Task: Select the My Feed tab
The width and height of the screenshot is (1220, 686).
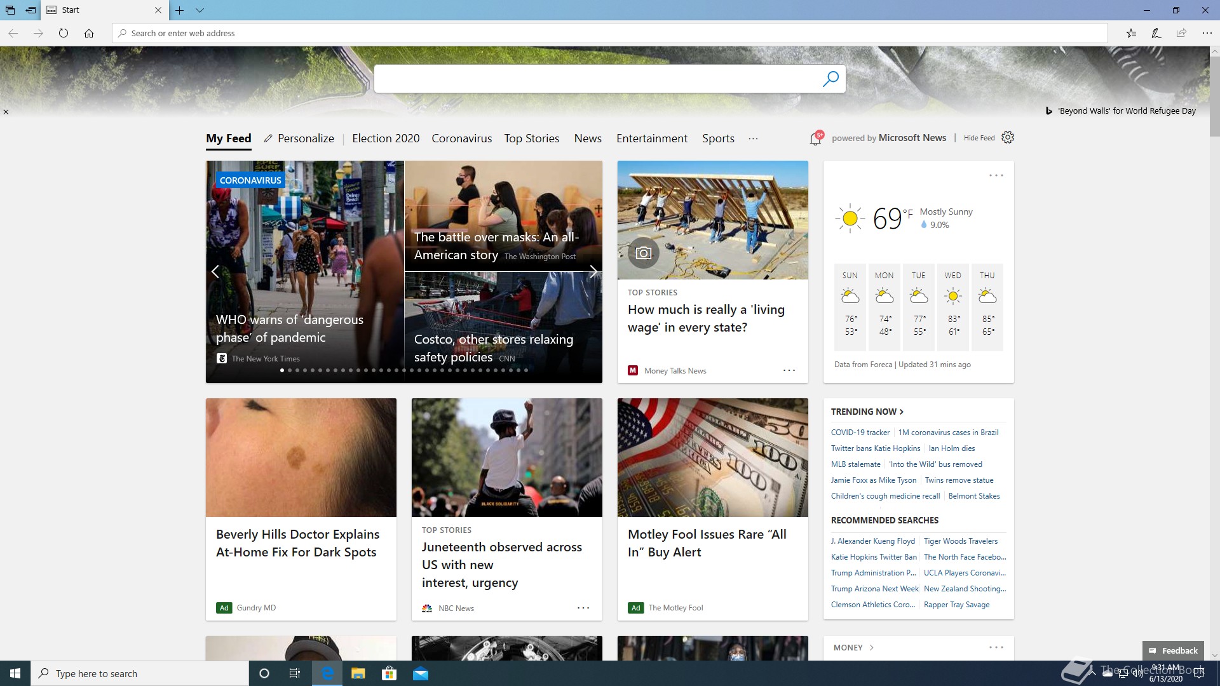Action: [229, 138]
